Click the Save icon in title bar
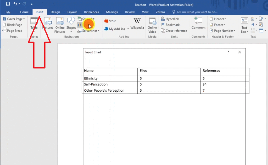 pyautogui.click(x=8, y=4)
